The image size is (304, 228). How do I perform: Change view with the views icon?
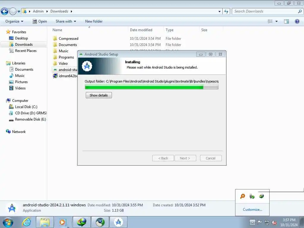[x=270, y=21]
